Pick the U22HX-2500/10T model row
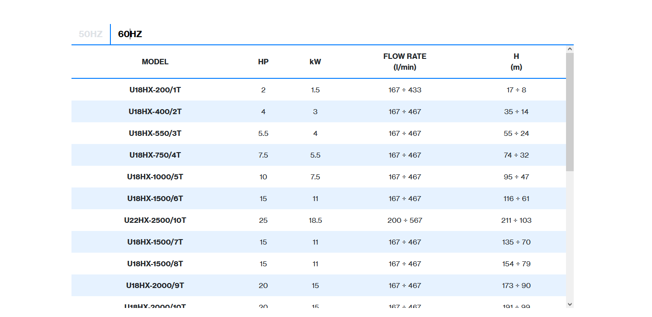Viewport: 652px width, 317px height. (155, 220)
